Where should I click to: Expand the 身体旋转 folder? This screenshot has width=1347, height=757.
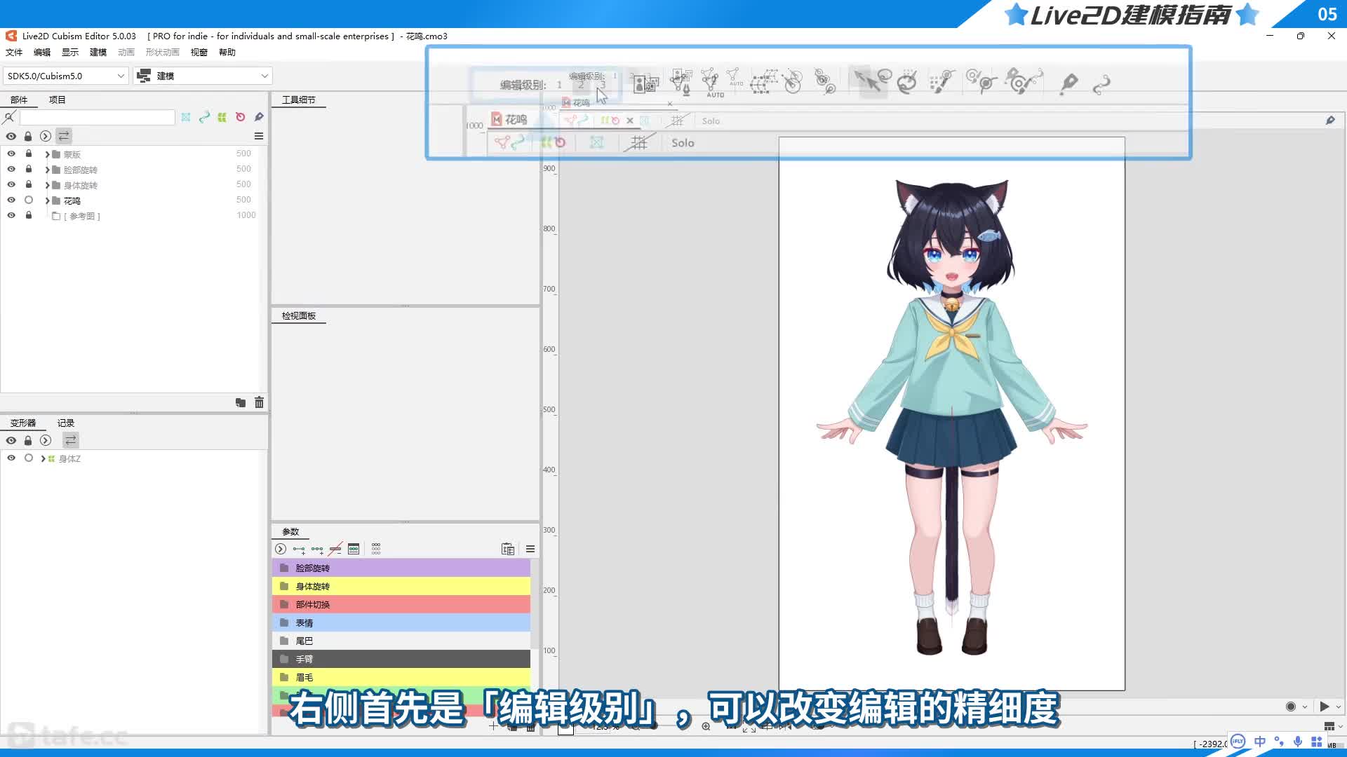(47, 185)
